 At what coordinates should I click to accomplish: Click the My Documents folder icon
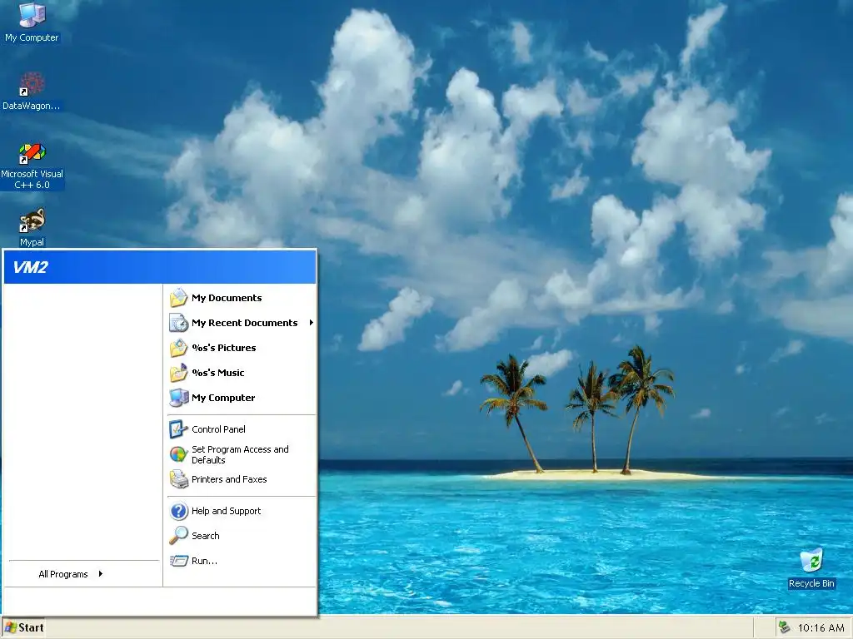coord(178,298)
